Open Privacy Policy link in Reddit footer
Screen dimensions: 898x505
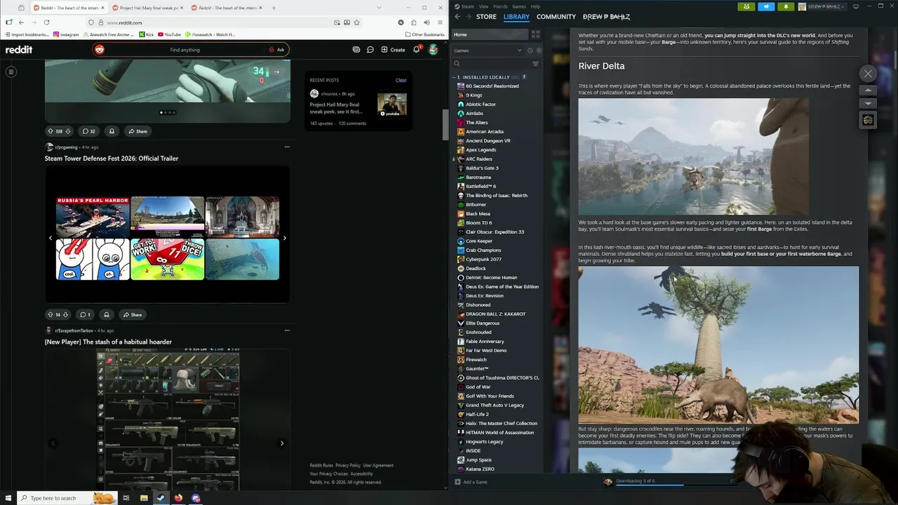click(x=347, y=465)
